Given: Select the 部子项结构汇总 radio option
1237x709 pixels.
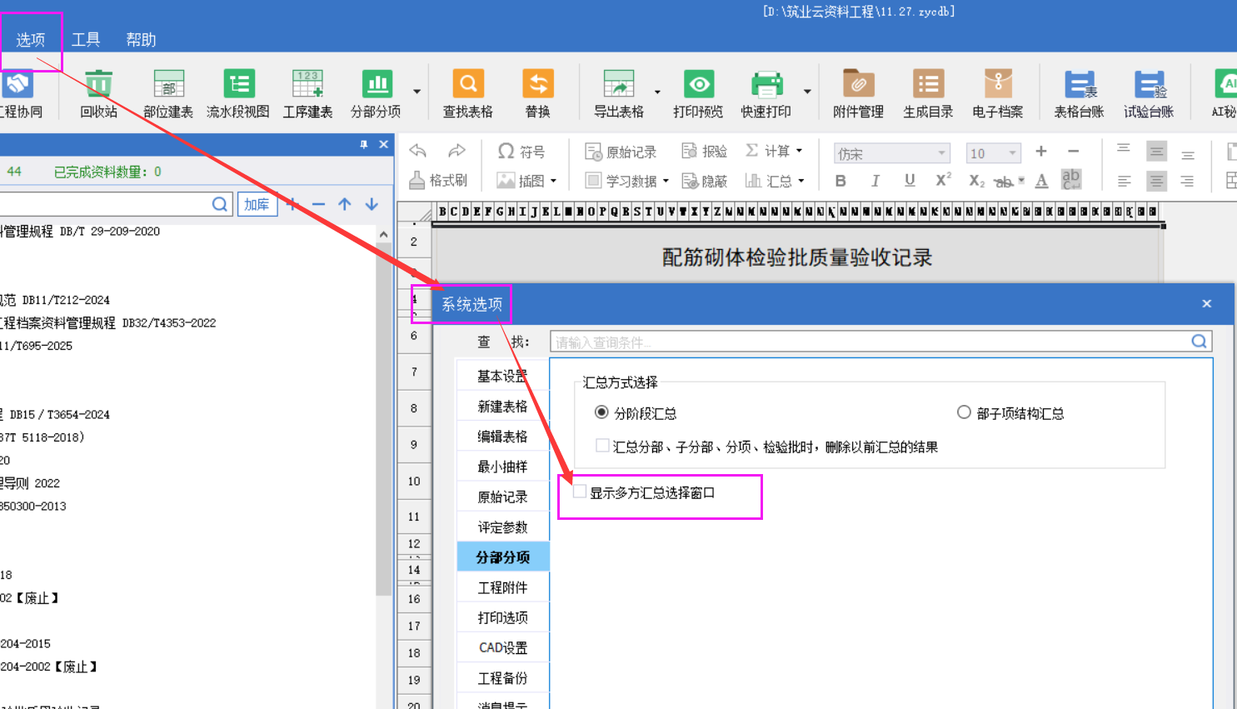Looking at the screenshot, I should pyautogui.click(x=964, y=412).
